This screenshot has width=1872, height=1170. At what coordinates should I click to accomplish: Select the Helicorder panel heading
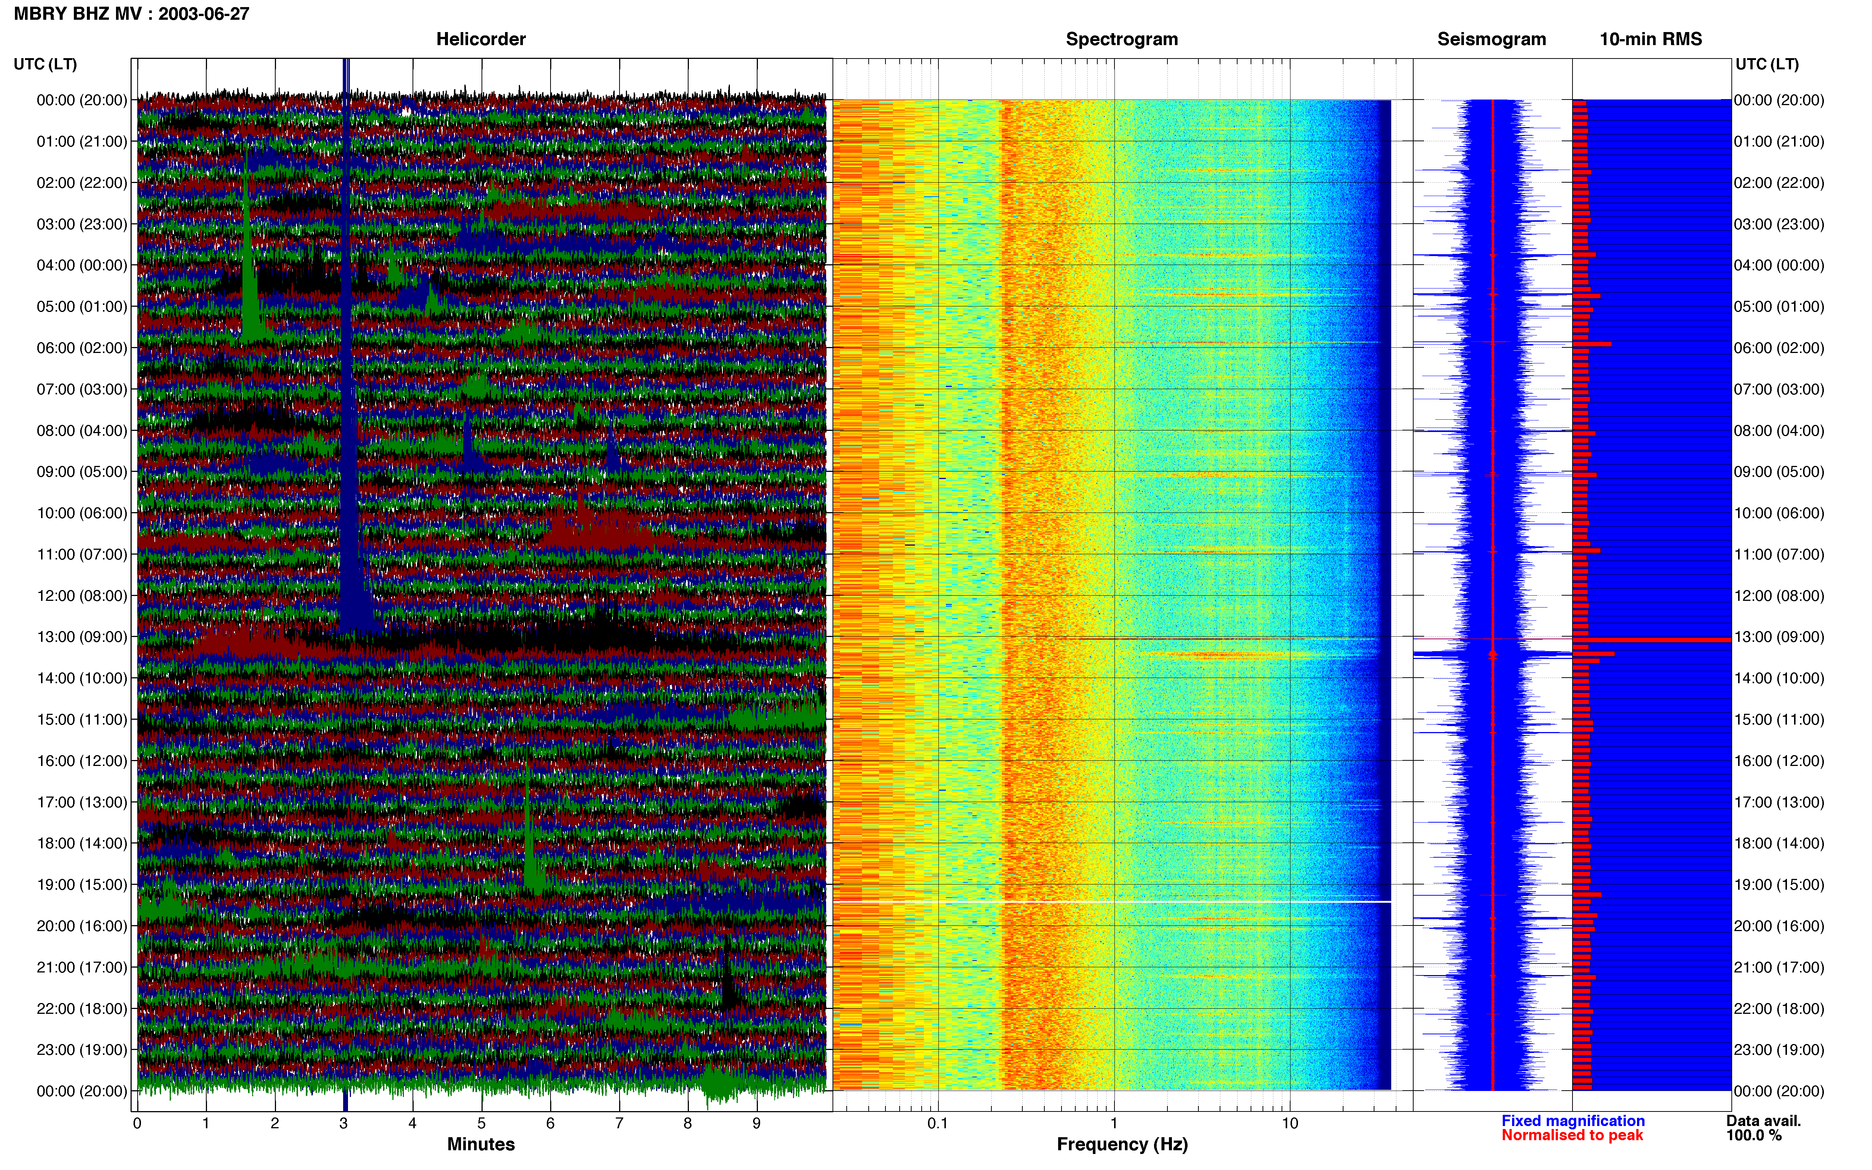(x=481, y=40)
